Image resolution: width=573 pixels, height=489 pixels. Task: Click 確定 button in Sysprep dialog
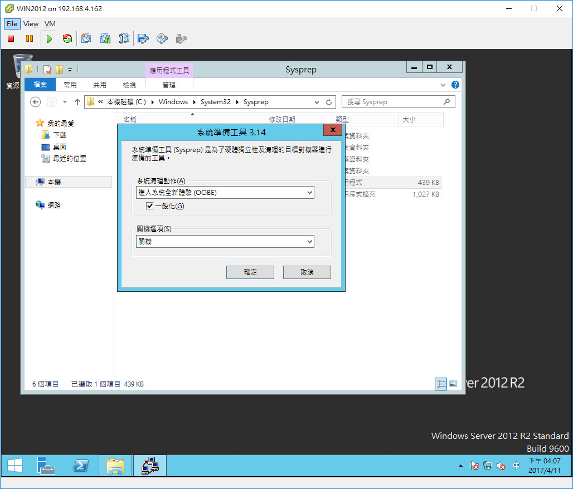250,272
